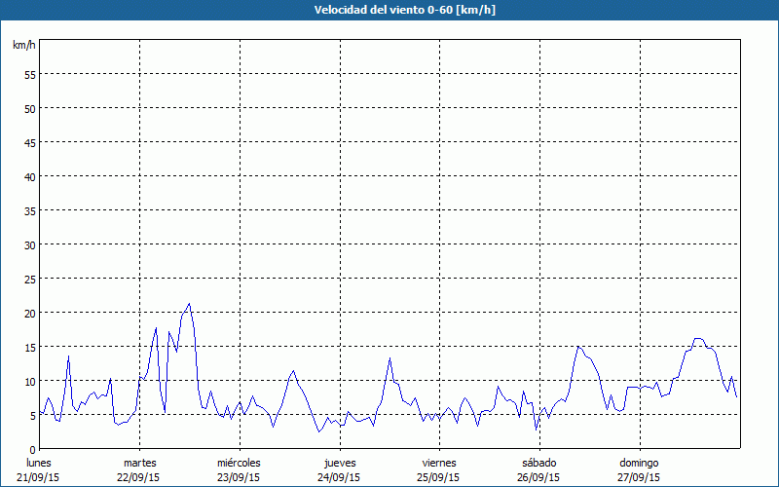Select the 20 tick label on the y-axis

(29, 314)
